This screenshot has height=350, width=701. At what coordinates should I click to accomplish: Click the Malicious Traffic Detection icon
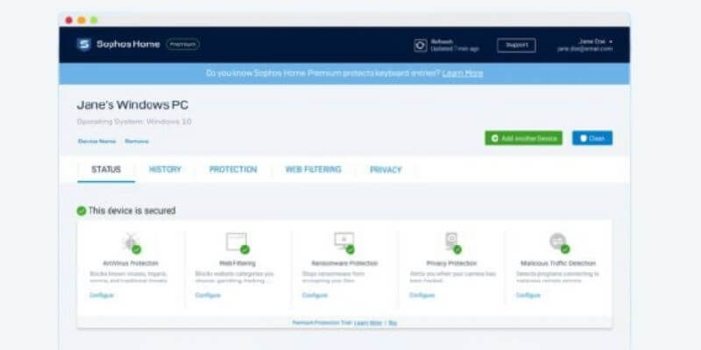[557, 241]
